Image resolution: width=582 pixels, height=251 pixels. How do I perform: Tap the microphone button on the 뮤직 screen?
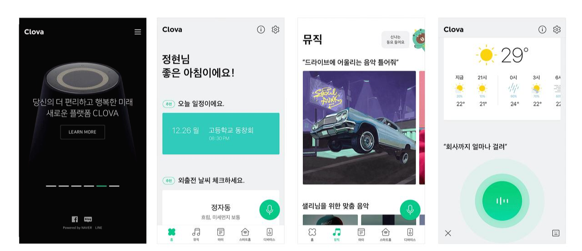410,210
